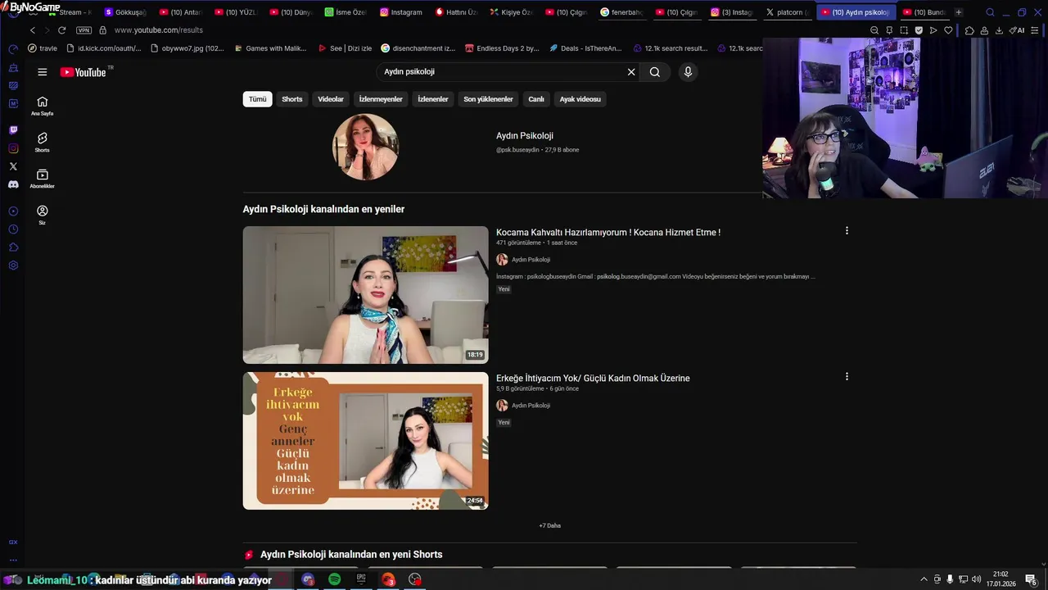Image resolution: width=1048 pixels, height=590 pixels.
Task: Open Epic Games from the Windows taskbar
Action: pos(361,579)
